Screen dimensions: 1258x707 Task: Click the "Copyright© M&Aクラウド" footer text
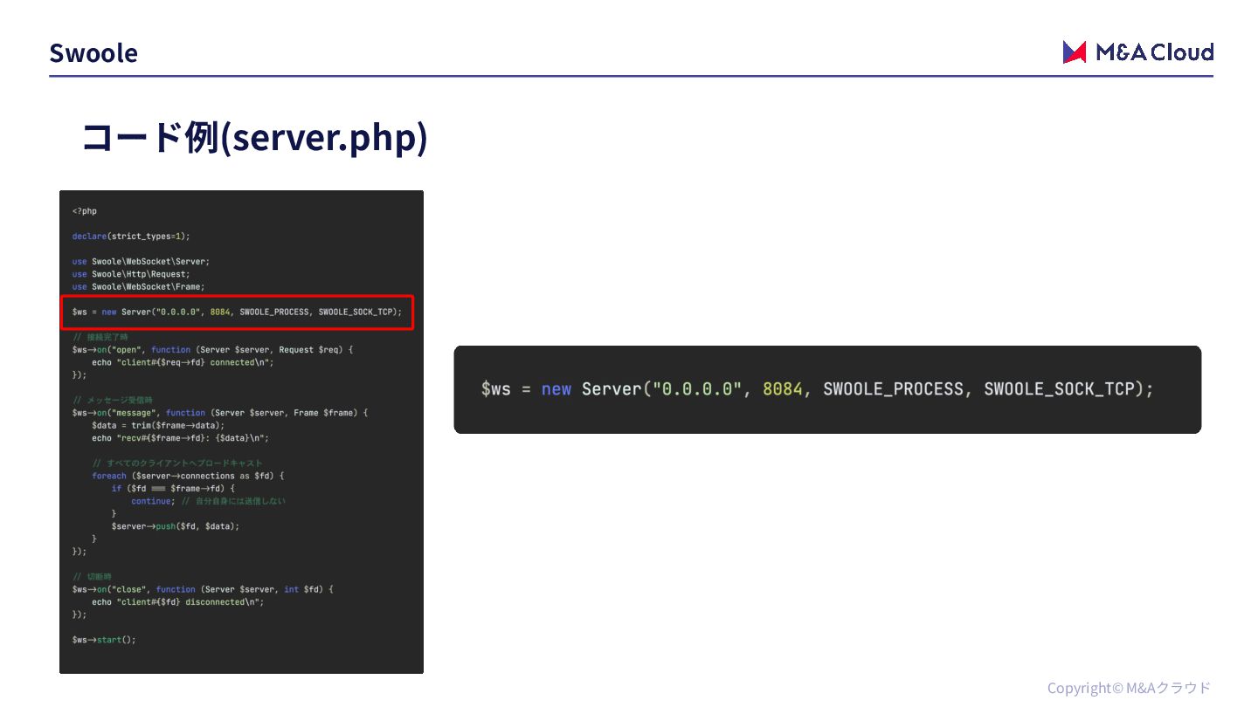[x=1130, y=688]
